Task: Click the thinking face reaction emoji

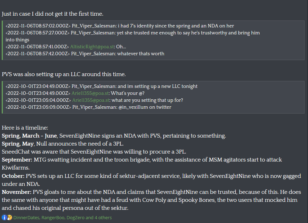Action: [x=9, y=217]
